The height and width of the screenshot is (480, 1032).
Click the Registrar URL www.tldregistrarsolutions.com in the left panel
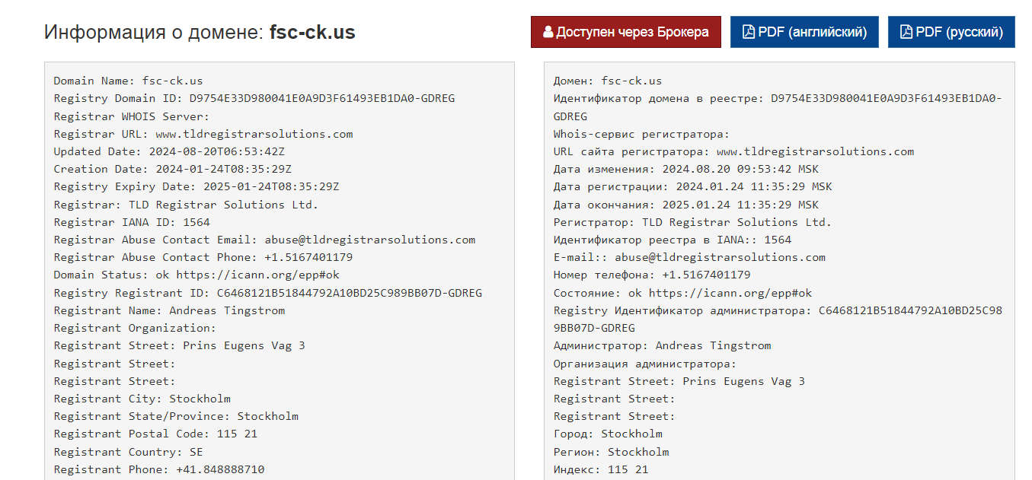(254, 134)
